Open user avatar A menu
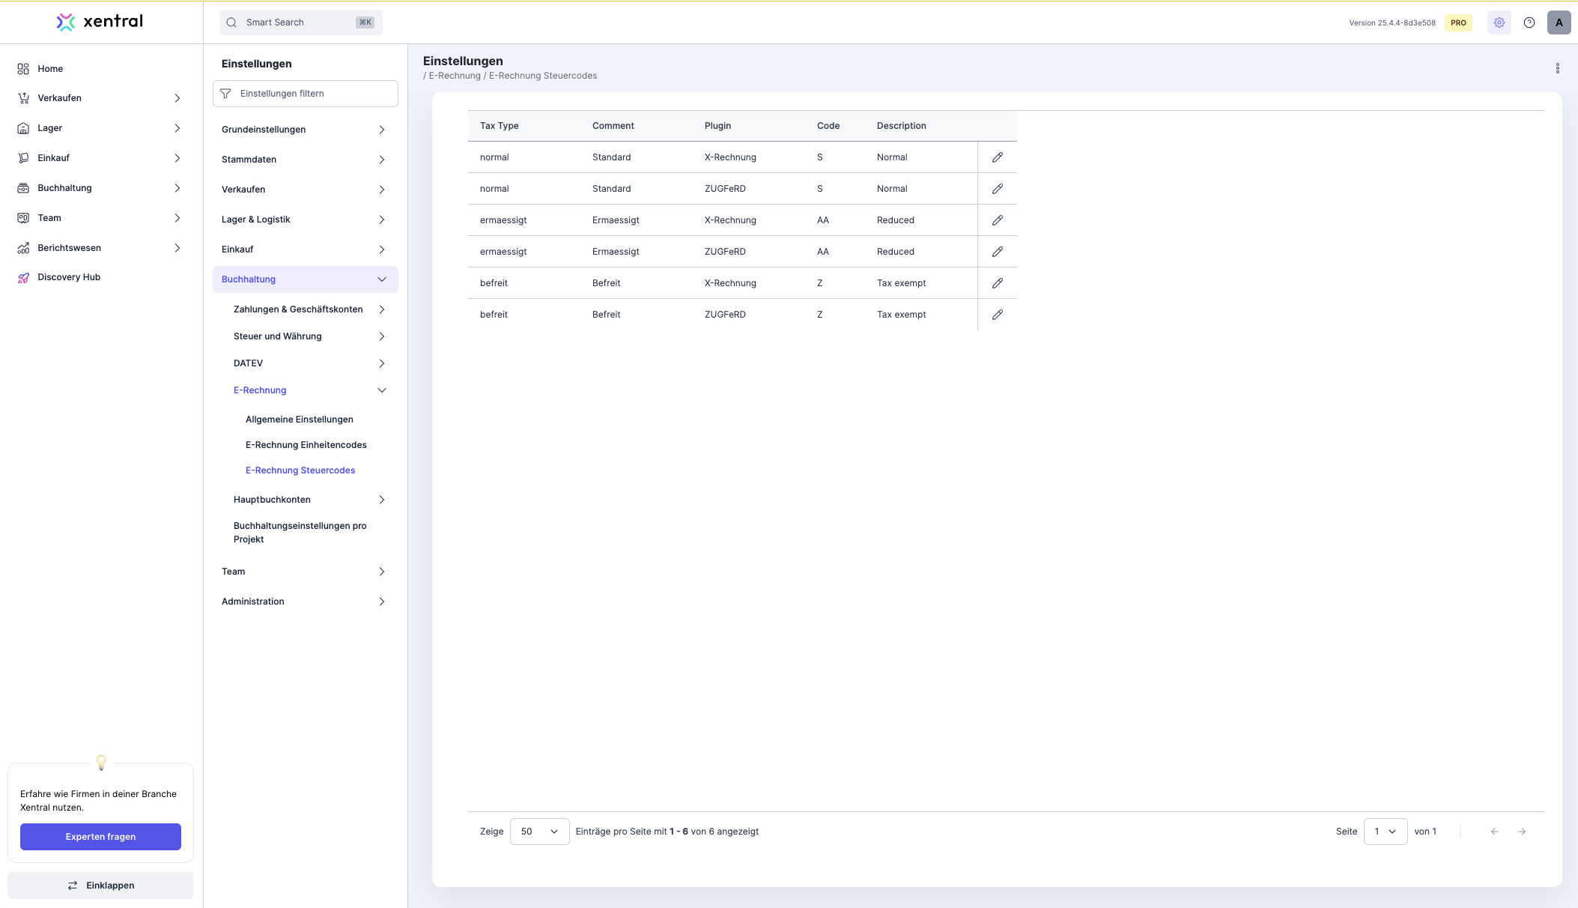The width and height of the screenshot is (1578, 908). click(x=1559, y=22)
